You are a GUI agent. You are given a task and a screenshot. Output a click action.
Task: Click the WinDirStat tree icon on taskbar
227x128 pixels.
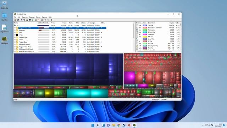pos(134,125)
